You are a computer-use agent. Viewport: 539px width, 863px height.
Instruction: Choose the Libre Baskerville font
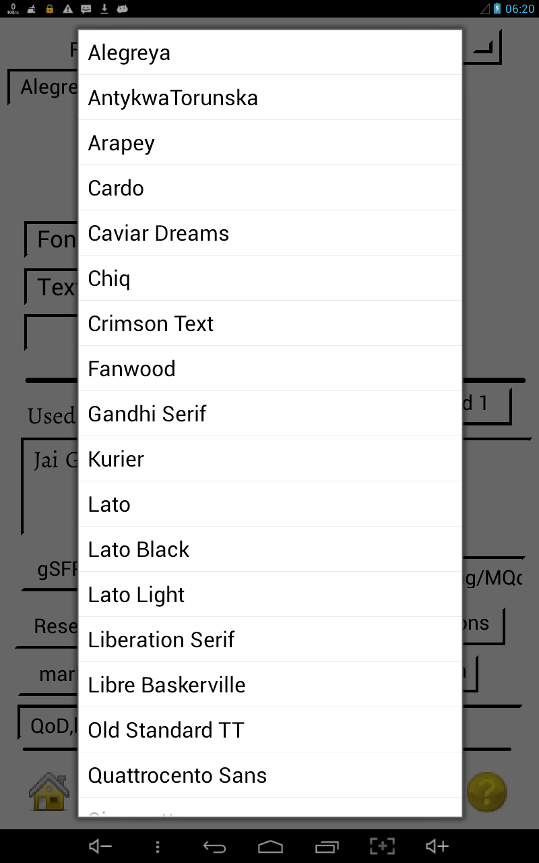pyautogui.click(x=269, y=685)
